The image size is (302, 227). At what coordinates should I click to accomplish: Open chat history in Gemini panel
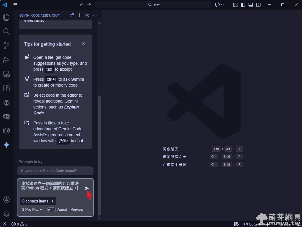(x=87, y=15)
